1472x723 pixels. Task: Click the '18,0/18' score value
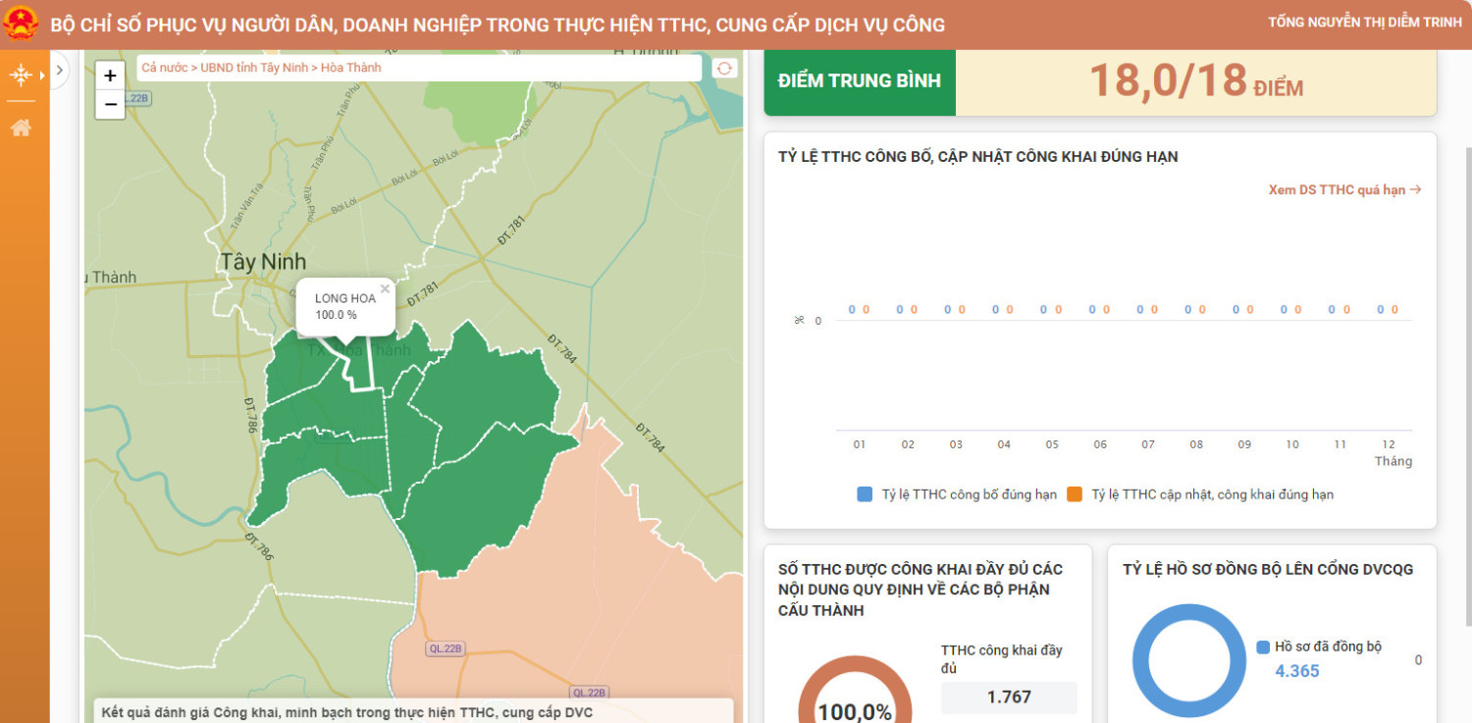coord(1168,80)
